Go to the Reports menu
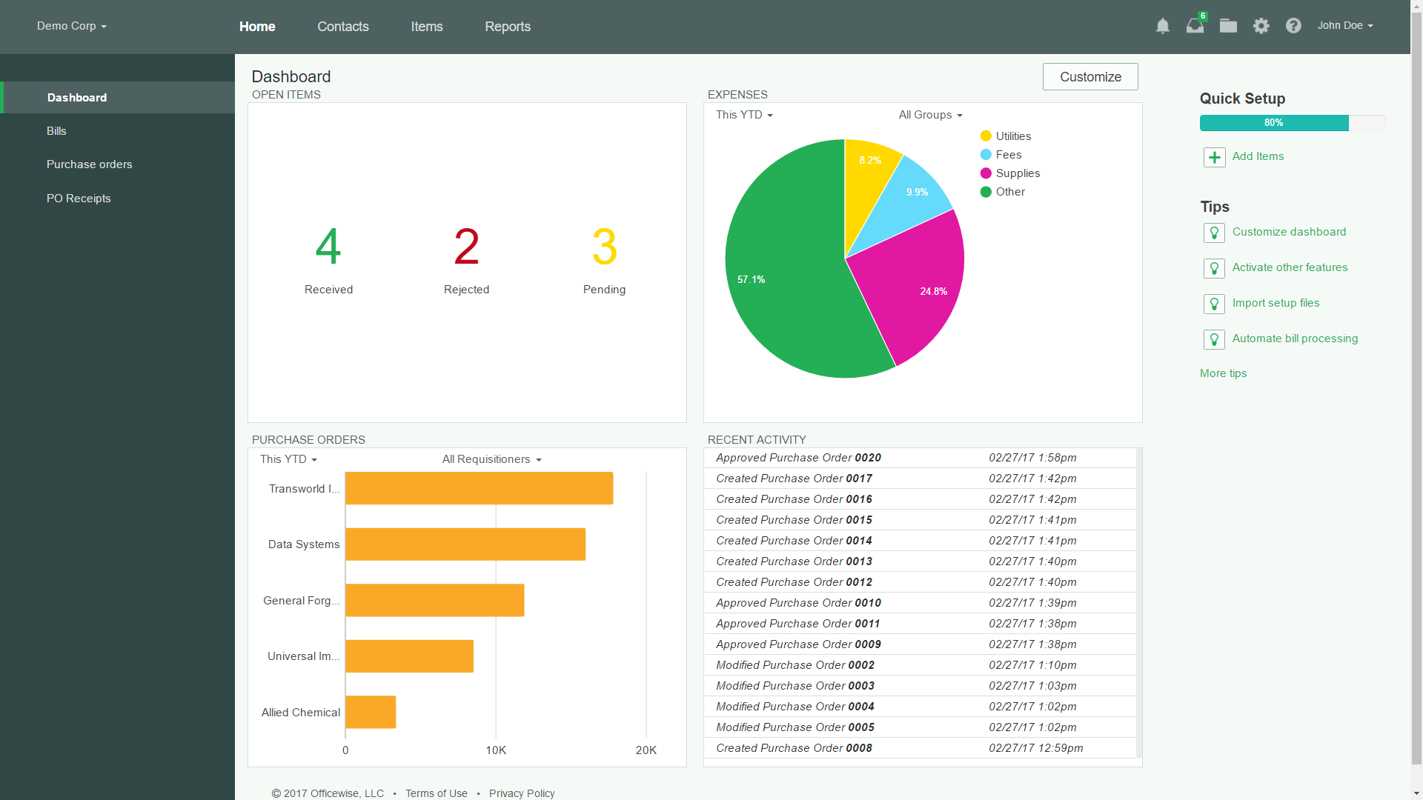Image resolution: width=1423 pixels, height=800 pixels. click(507, 27)
